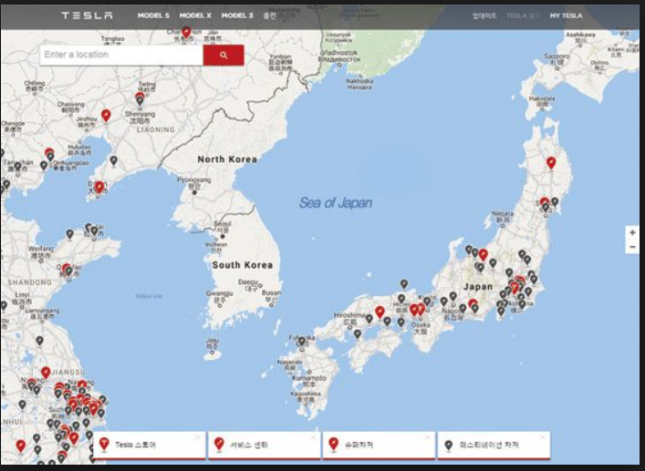
Task: Select the gray pin near Fukuoka
Action: click(x=302, y=342)
